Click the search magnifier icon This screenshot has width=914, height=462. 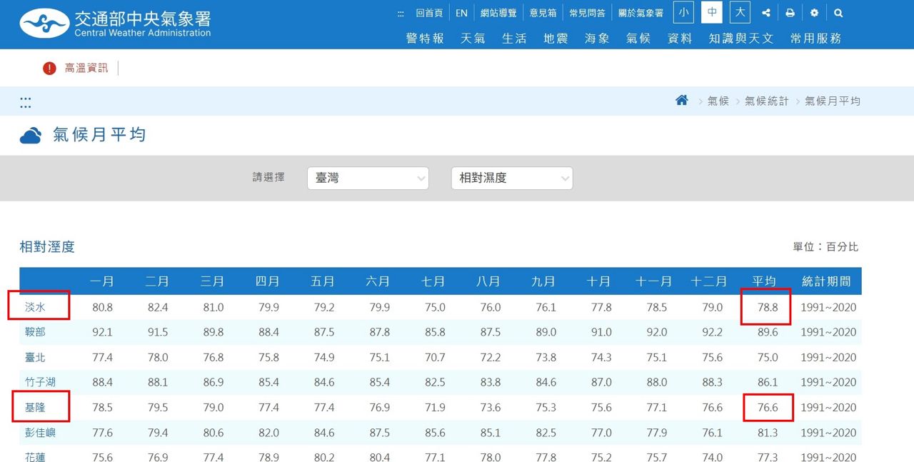(838, 13)
